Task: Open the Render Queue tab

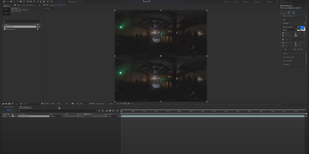Action: (9, 107)
